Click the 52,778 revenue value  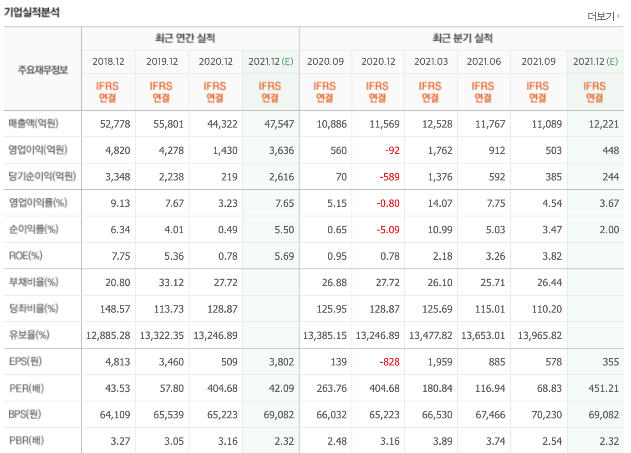[x=115, y=124]
